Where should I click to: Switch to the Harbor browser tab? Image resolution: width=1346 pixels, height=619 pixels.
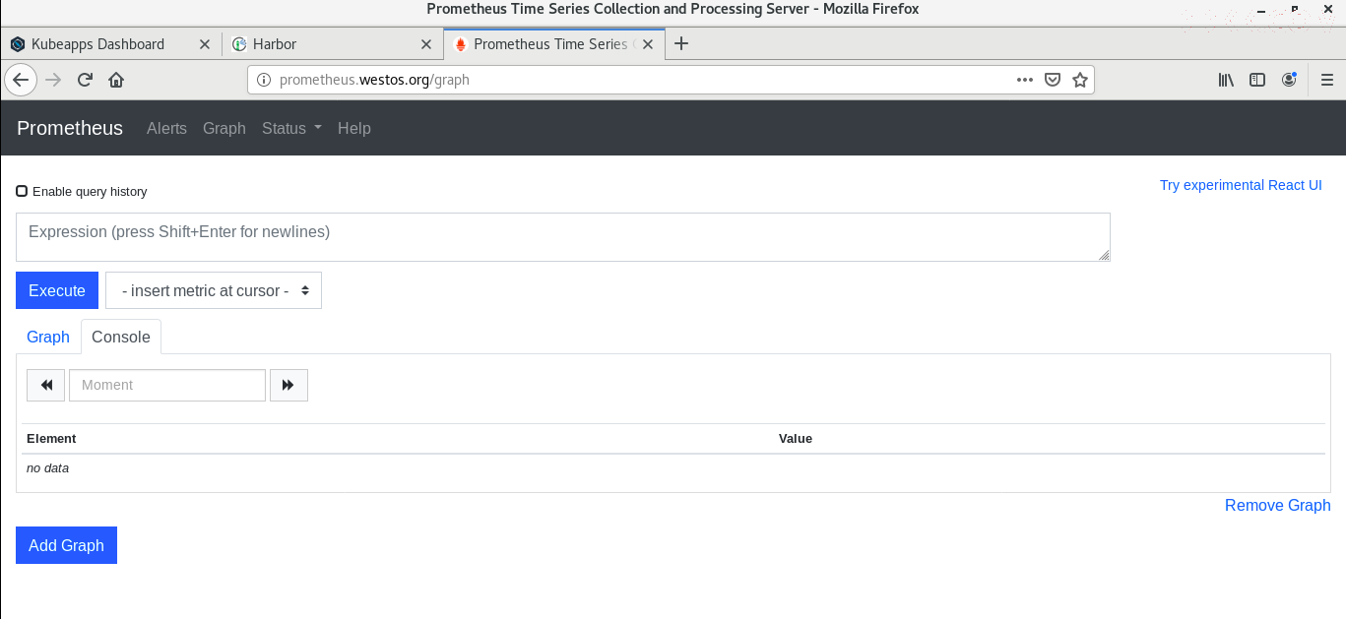pos(332,44)
